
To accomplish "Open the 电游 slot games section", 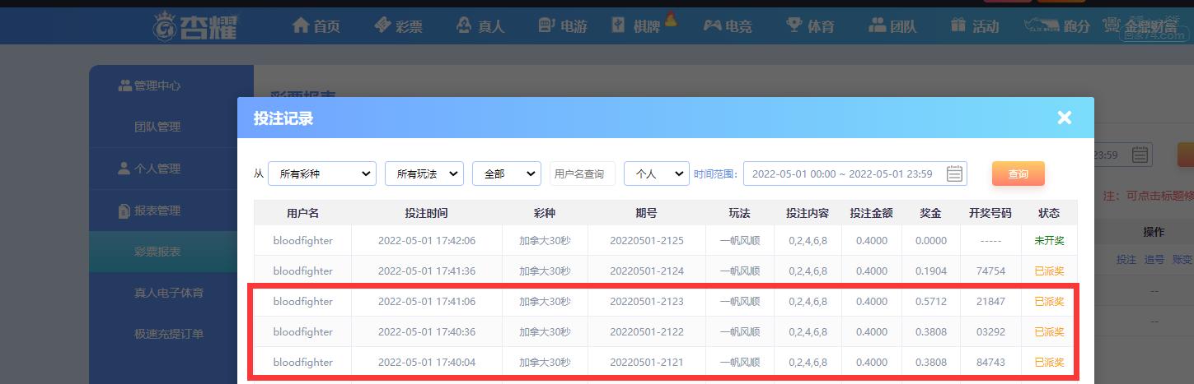I will click(x=563, y=26).
